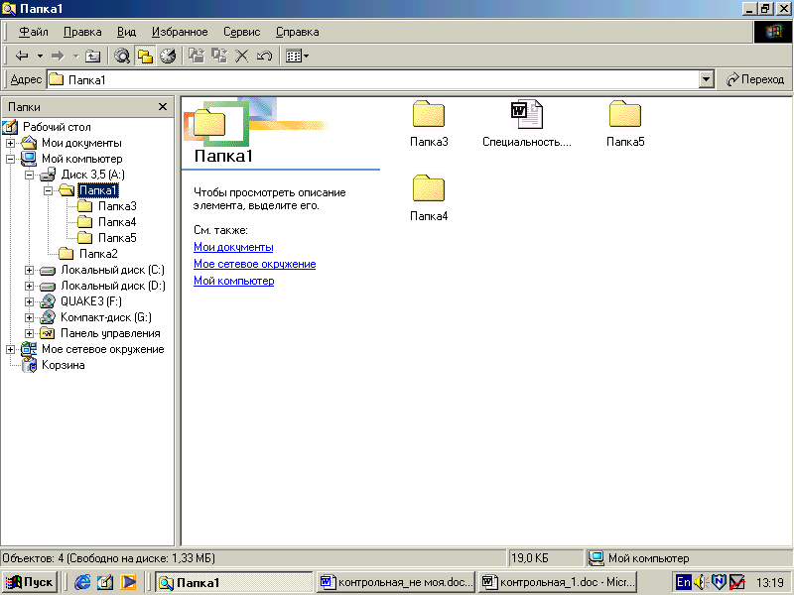Go up one folder level
The width and height of the screenshot is (794, 595).
(92, 56)
